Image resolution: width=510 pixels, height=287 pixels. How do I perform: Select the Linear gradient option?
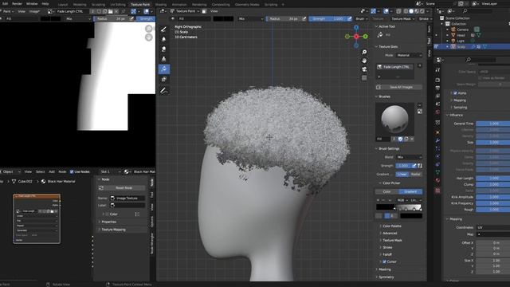click(402, 174)
